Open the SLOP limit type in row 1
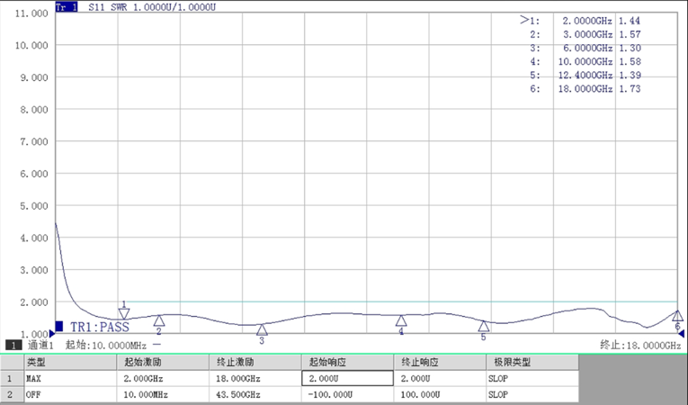The image size is (688, 405). pyautogui.click(x=531, y=379)
